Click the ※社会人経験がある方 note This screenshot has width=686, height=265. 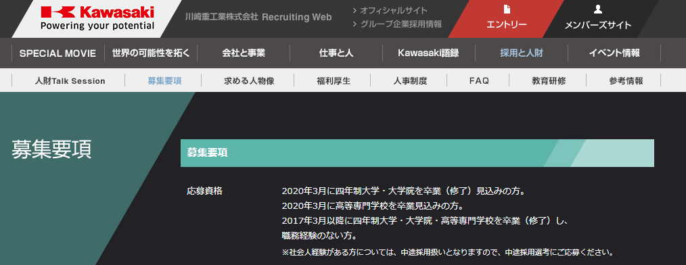coord(448,252)
